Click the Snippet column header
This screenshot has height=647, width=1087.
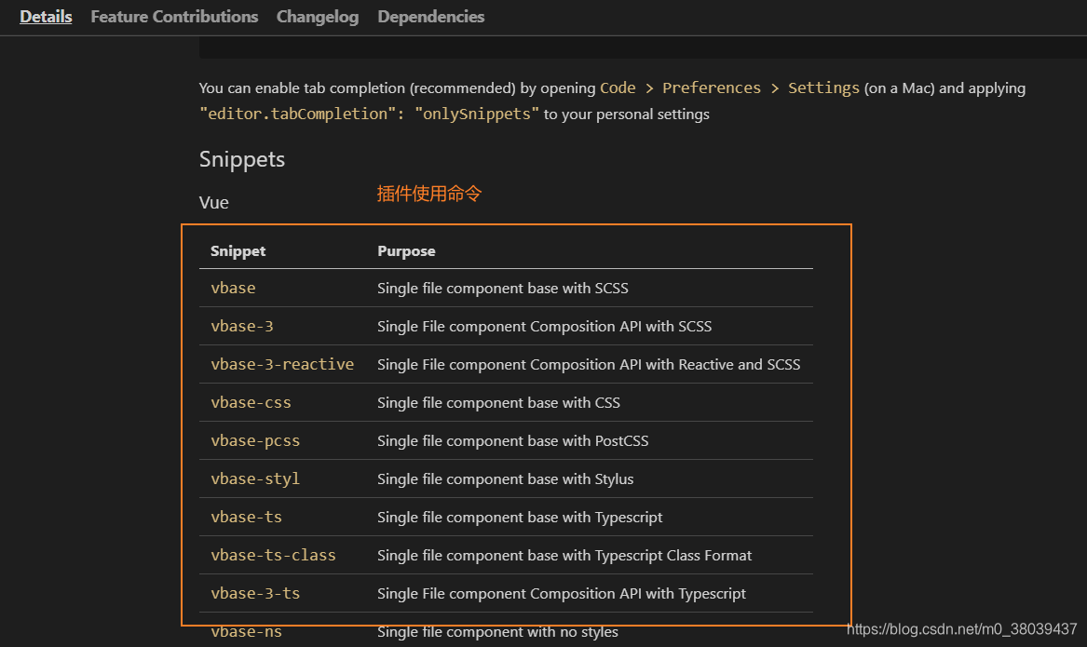(238, 251)
